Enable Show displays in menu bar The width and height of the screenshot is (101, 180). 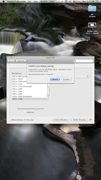(x=10, y=120)
